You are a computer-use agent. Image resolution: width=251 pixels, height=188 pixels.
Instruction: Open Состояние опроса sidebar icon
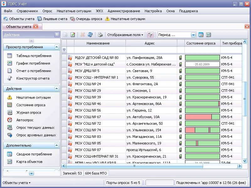pyautogui.click(x=9, y=105)
